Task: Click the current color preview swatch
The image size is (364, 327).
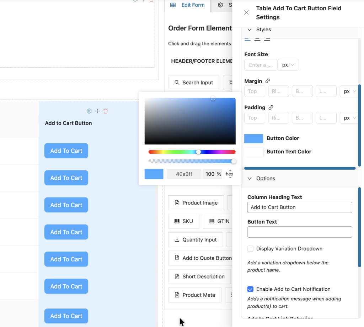Action: pos(154,174)
